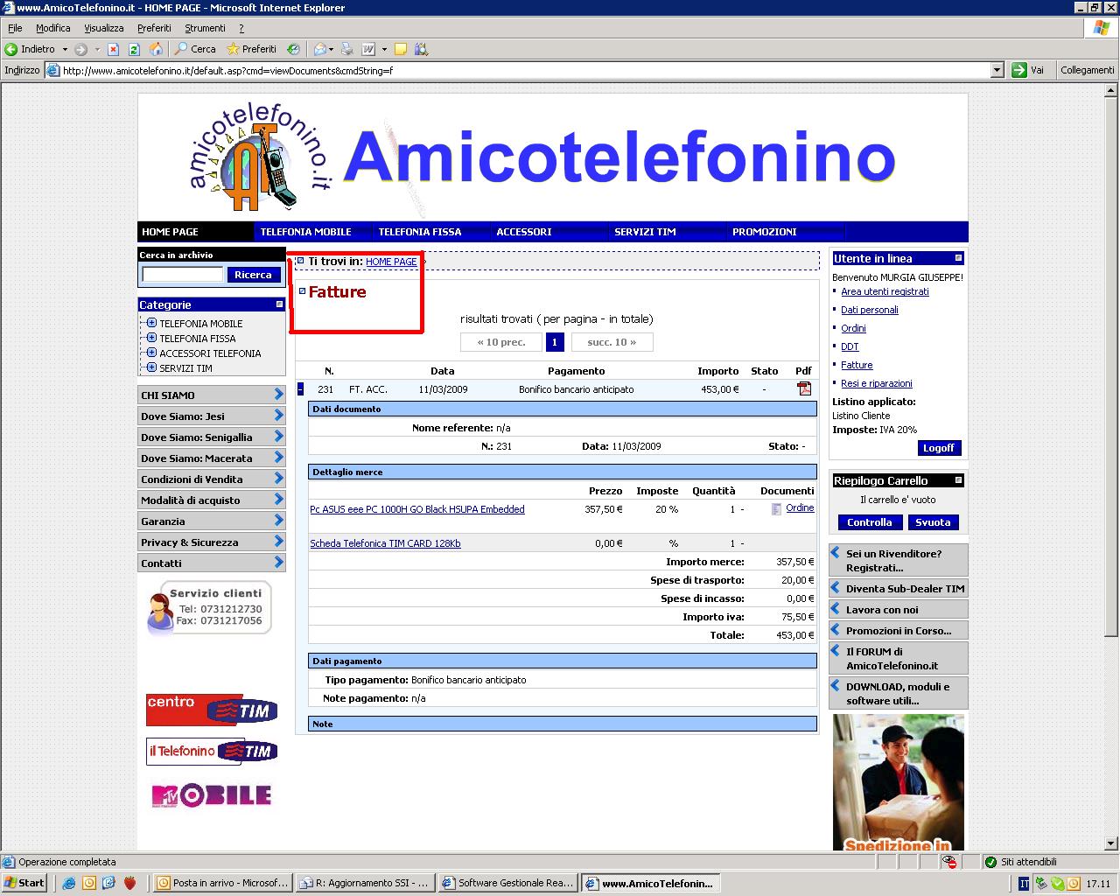Screen dimensions: 1120x896
Task: Download the invoice 231 PDF icon
Action: (804, 388)
